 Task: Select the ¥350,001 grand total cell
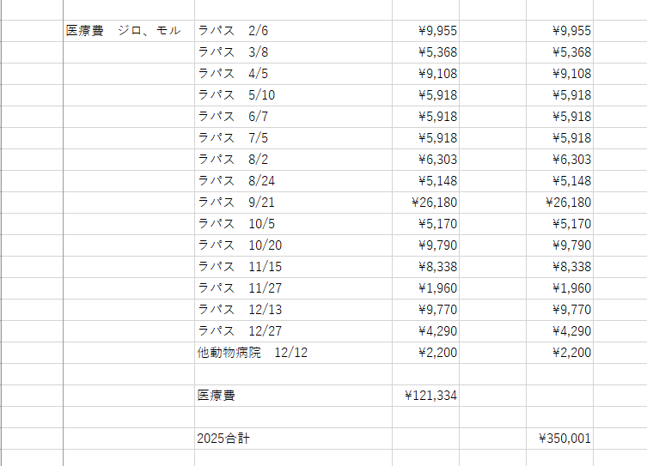pyautogui.click(x=559, y=439)
